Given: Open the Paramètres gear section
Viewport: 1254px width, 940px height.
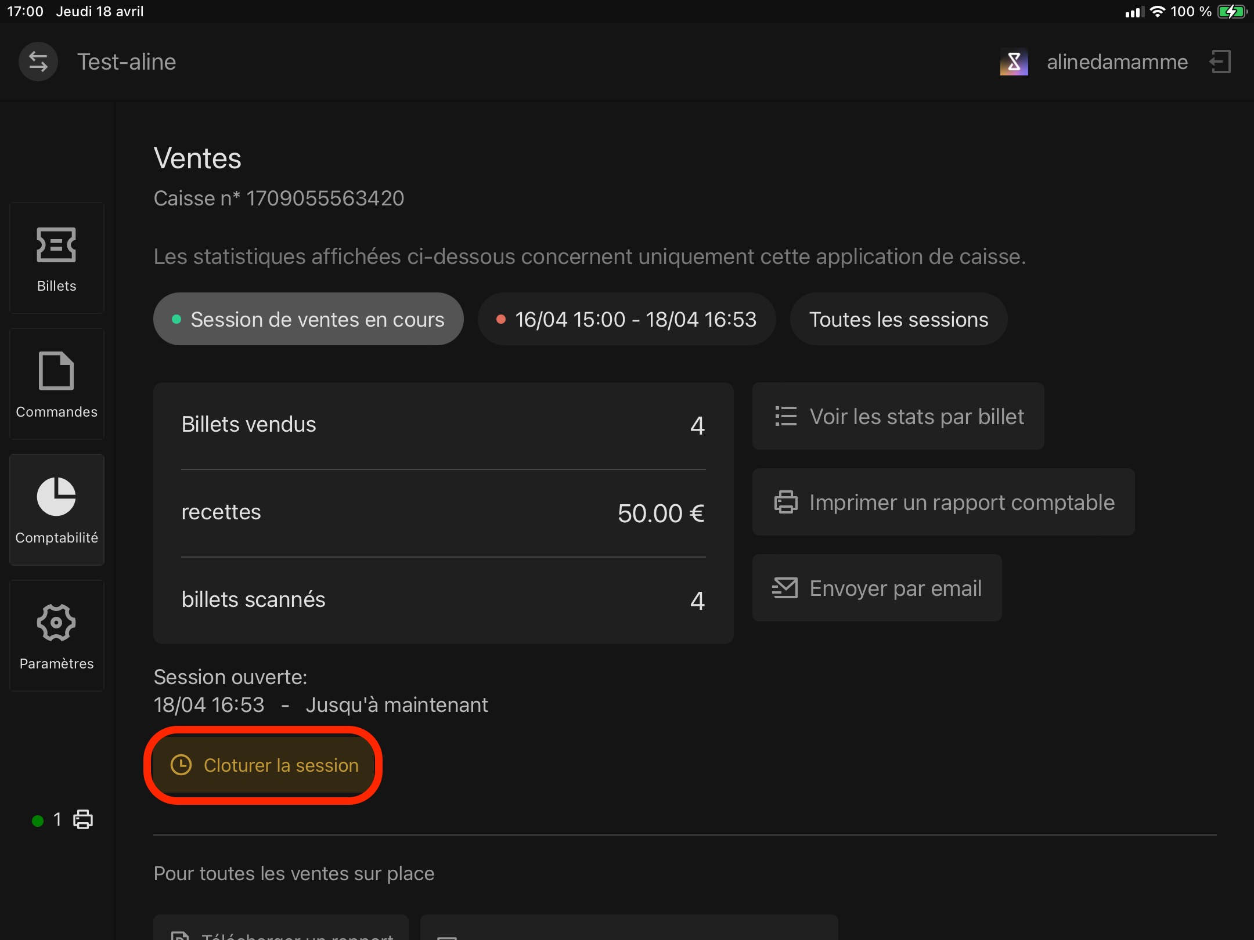Looking at the screenshot, I should [x=57, y=636].
